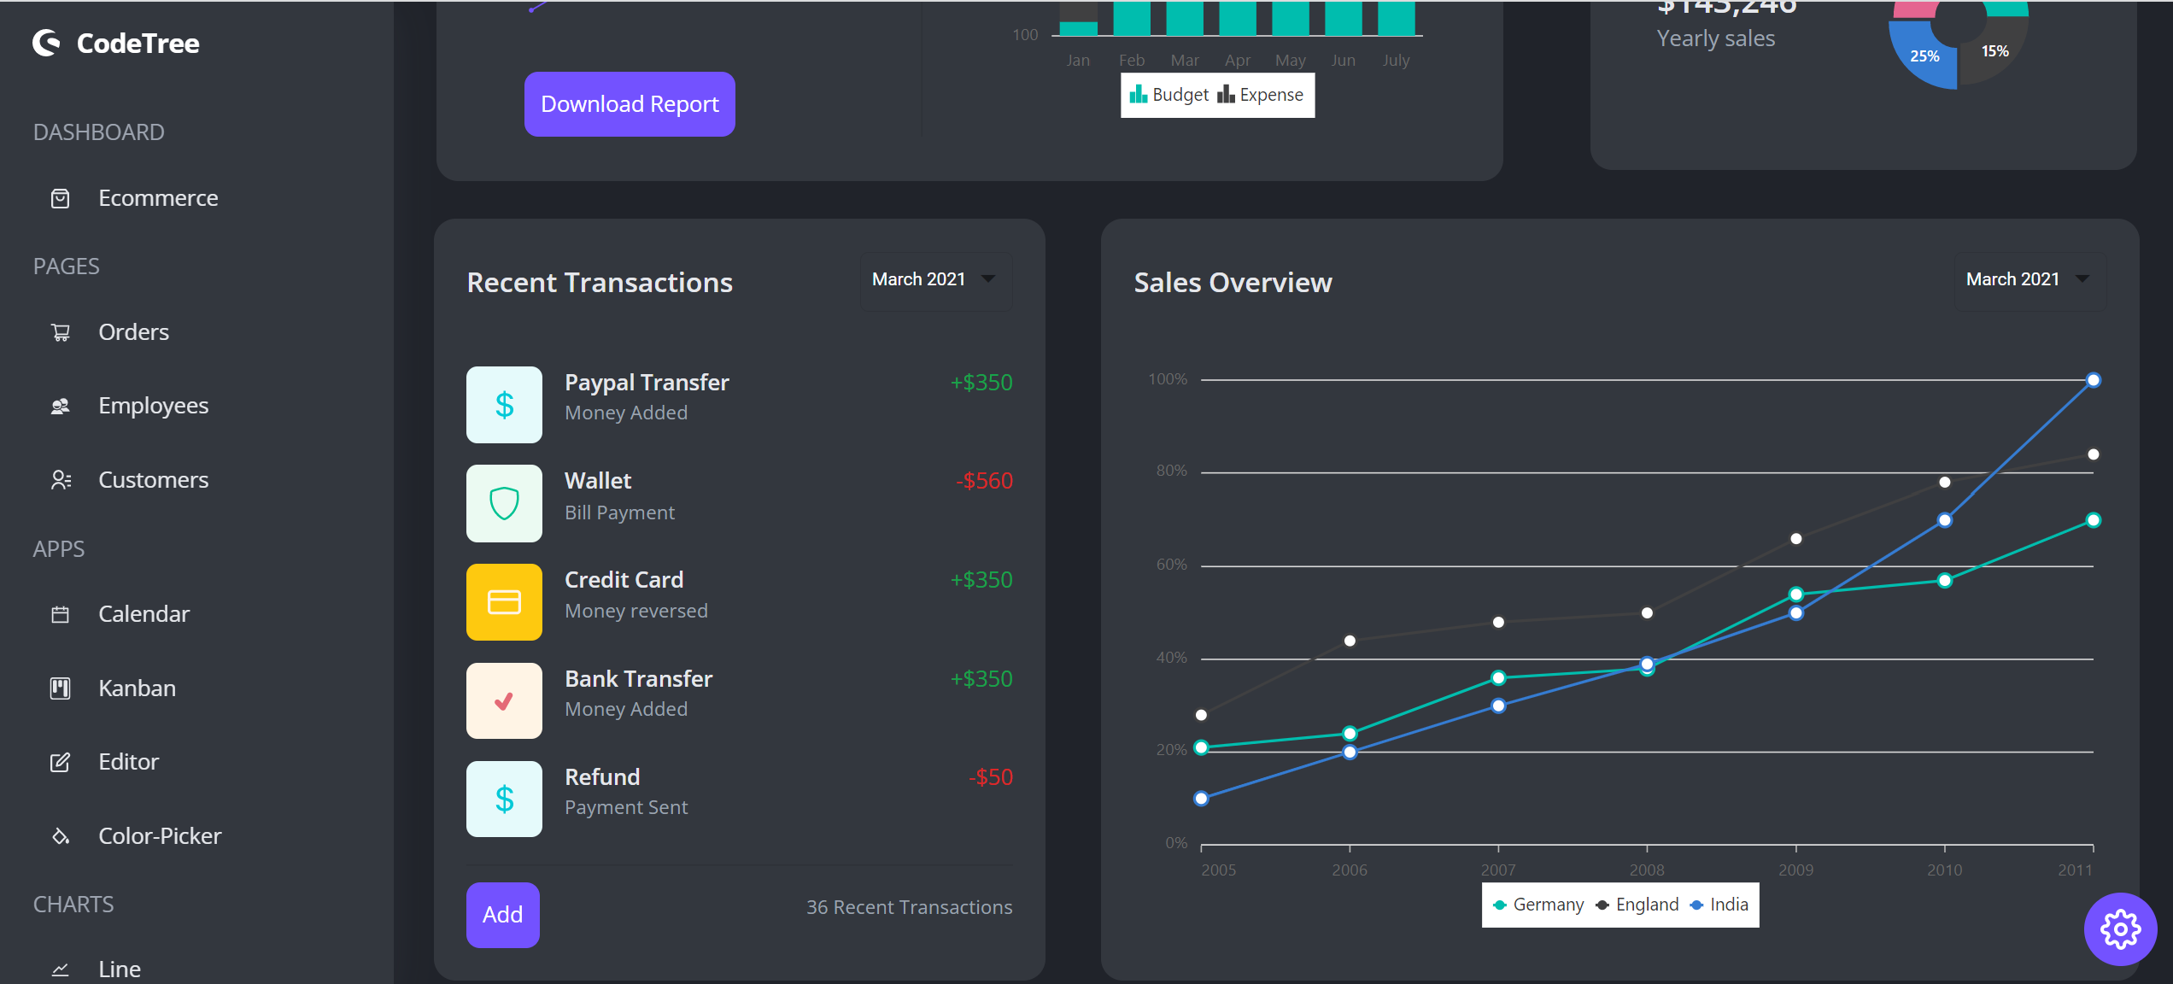
Task: Select the Ecommerce dashboard icon
Action: tap(60, 197)
